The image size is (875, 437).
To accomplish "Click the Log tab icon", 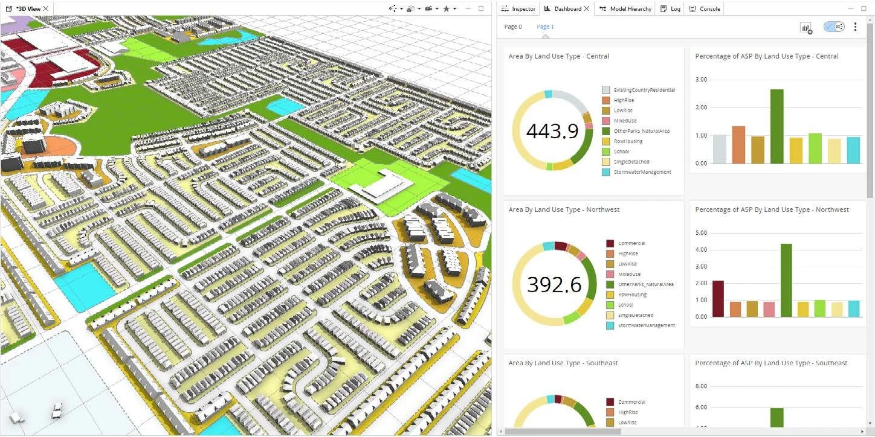I will point(664,8).
